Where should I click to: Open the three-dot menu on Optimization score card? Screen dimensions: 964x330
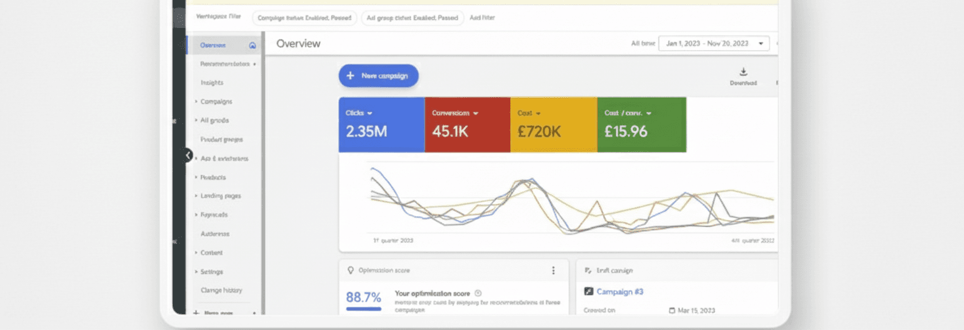point(553,270)
